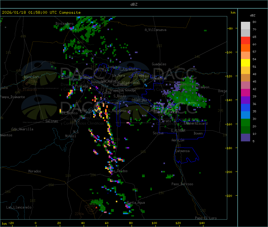Click the C_Española label
This screenshot has height=227, width=268.
click(128, 69)
